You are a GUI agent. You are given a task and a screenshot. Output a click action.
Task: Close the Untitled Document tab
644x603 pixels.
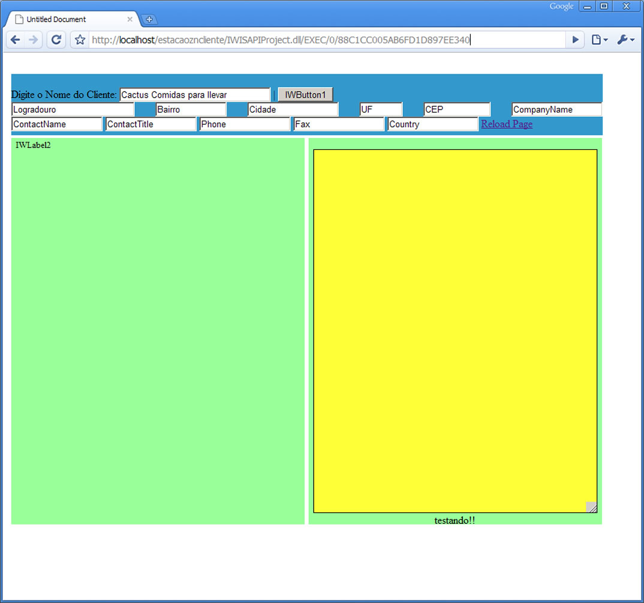(x=130, y=19)
